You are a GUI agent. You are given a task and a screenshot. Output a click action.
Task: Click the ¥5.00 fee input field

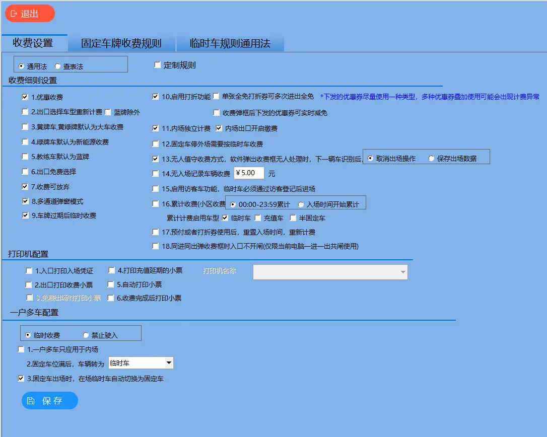point(249,173)
